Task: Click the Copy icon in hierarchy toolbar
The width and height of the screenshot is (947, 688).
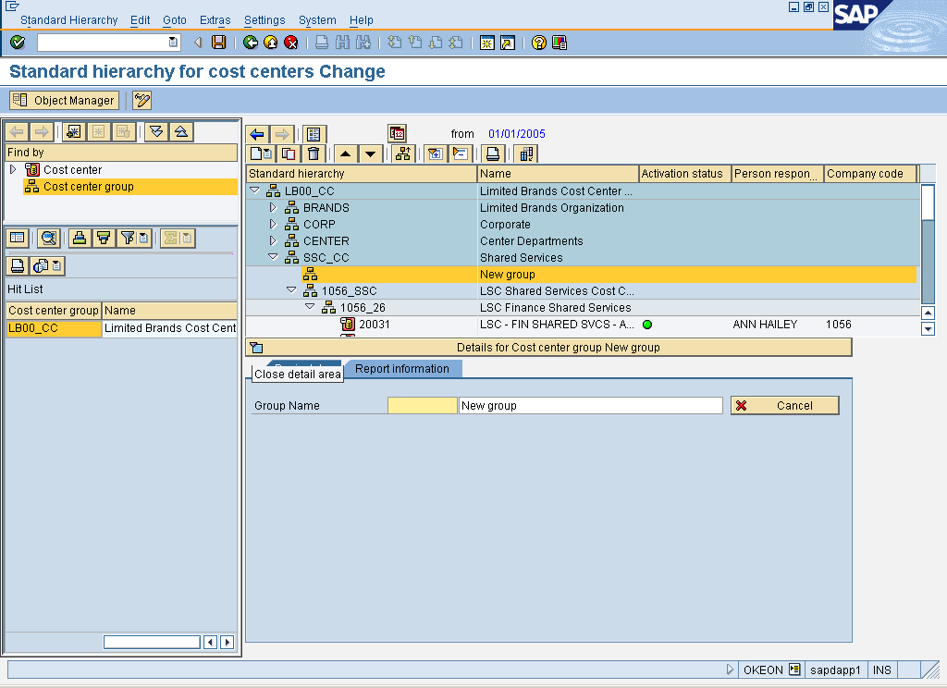Action: 289,154
